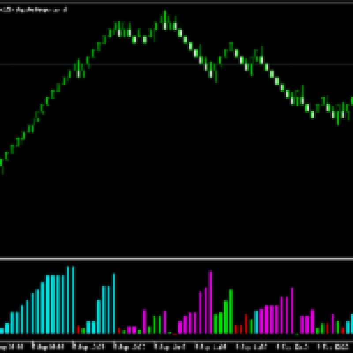Click the first magenta bar after the cyan clusters
Screen dimensions: 353x353
(129, 330)
